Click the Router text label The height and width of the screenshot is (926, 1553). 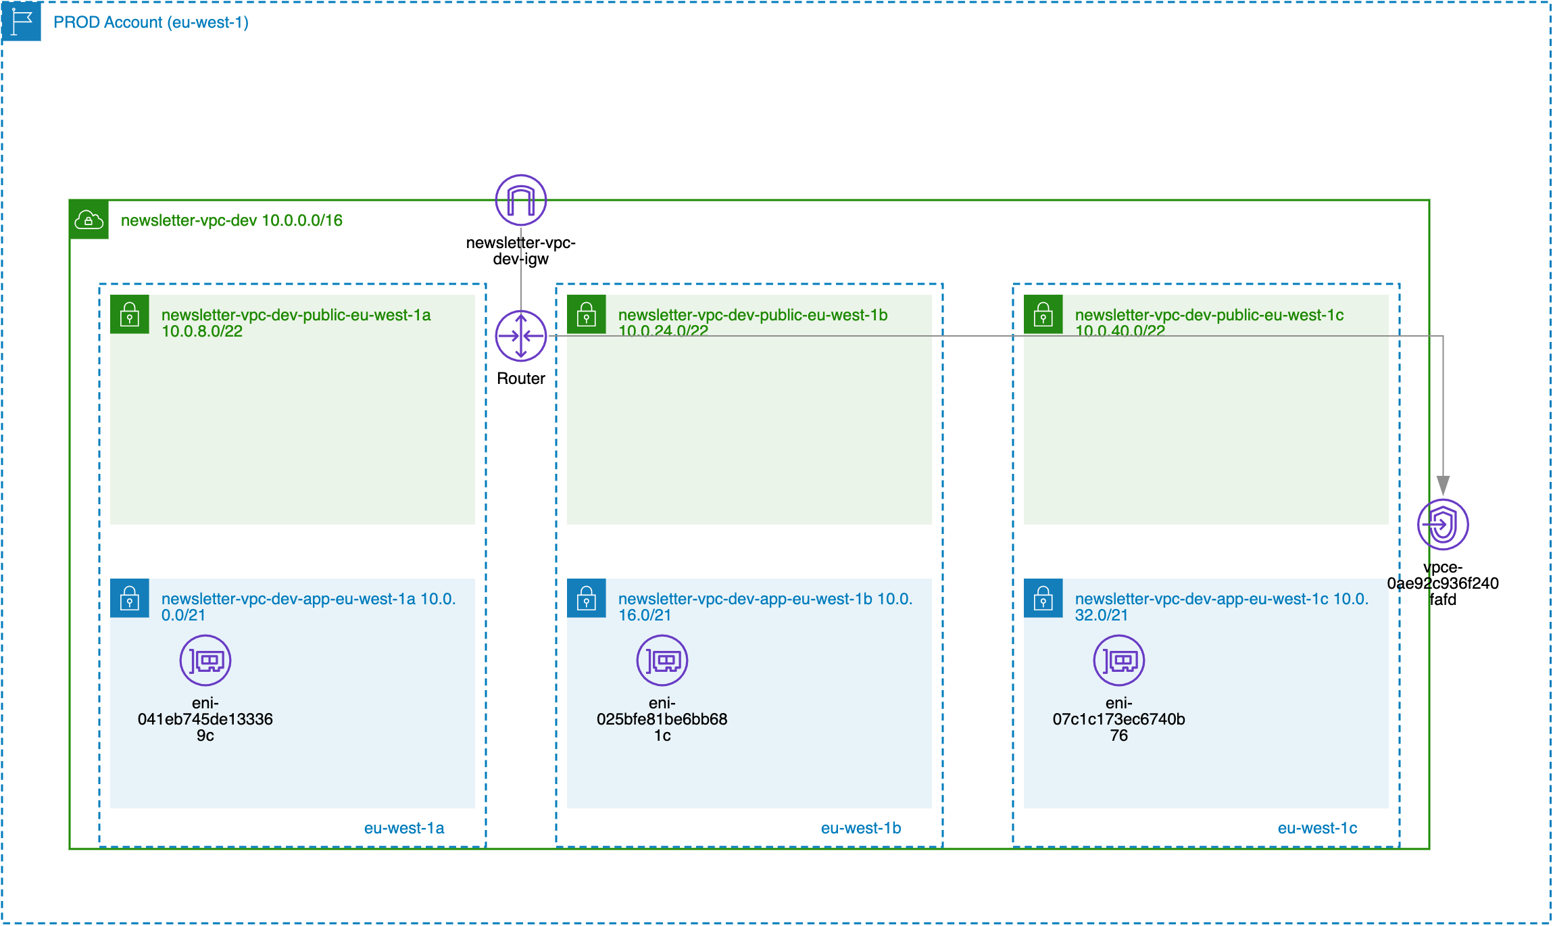pos(521,379)
